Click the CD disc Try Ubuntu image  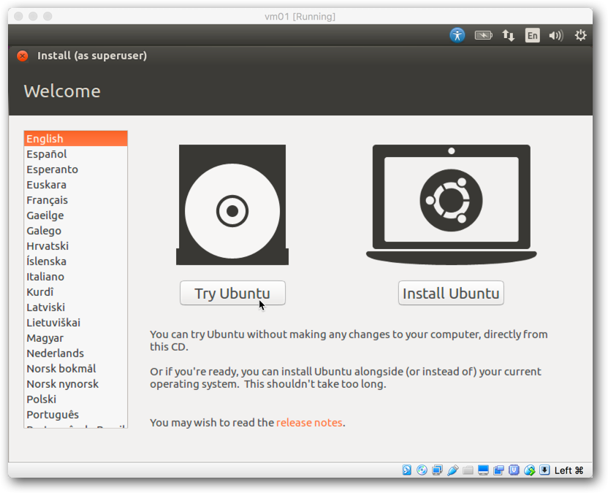click(232, 205)
